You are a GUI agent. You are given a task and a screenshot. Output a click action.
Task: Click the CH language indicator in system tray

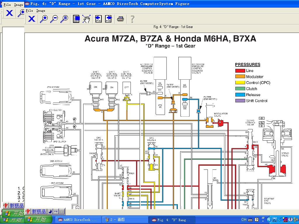[244, 220]
